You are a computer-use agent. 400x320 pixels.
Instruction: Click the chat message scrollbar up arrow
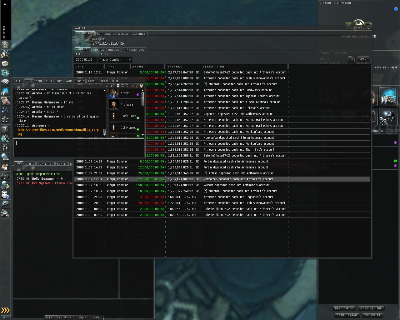[x=104, y=90]
